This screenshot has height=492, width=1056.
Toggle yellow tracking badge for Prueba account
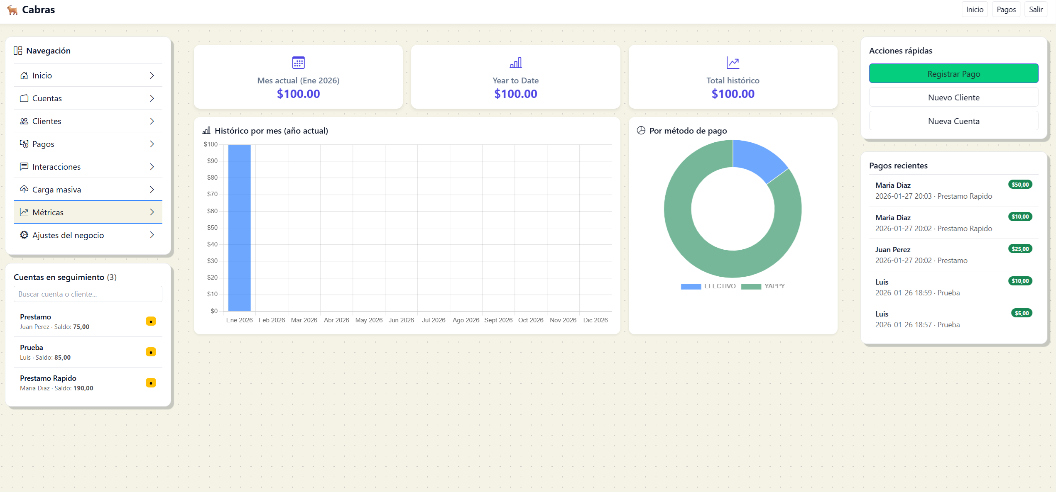(x=151, y=352)
